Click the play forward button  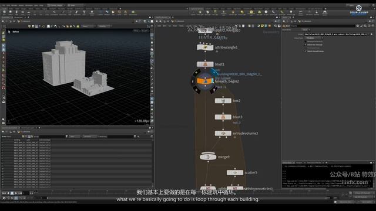(x=16, y=193)
